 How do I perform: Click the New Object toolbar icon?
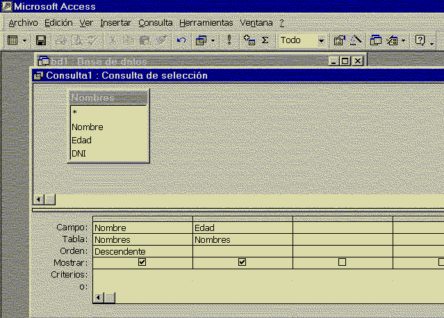(x=392, y=40)
